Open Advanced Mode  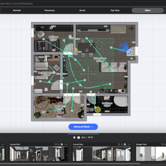(x=83, y=127)
